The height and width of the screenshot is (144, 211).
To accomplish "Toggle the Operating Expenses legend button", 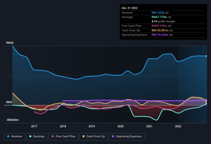I will tap(127, 137).
